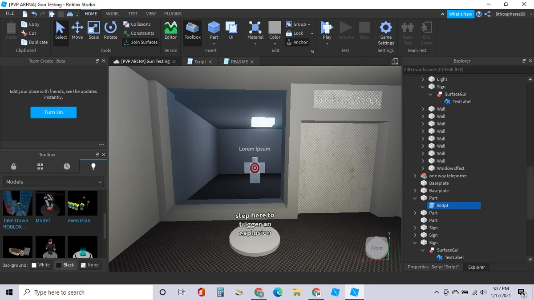The width and height of the screenshot is (534, 300).
Task: Open the Group dropdown arrow
Action: [x=309, y=24]
